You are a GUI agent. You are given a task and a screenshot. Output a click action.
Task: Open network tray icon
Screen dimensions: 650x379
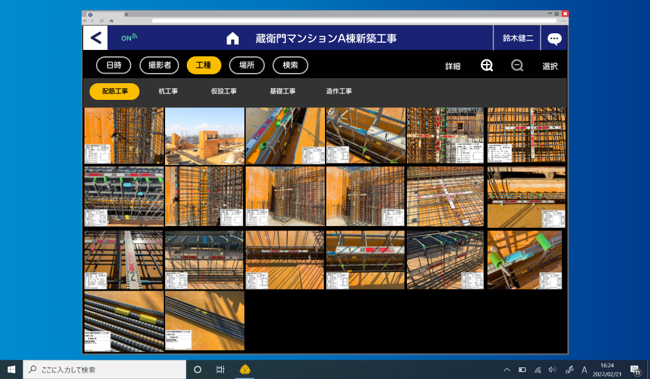pos(537,369)
